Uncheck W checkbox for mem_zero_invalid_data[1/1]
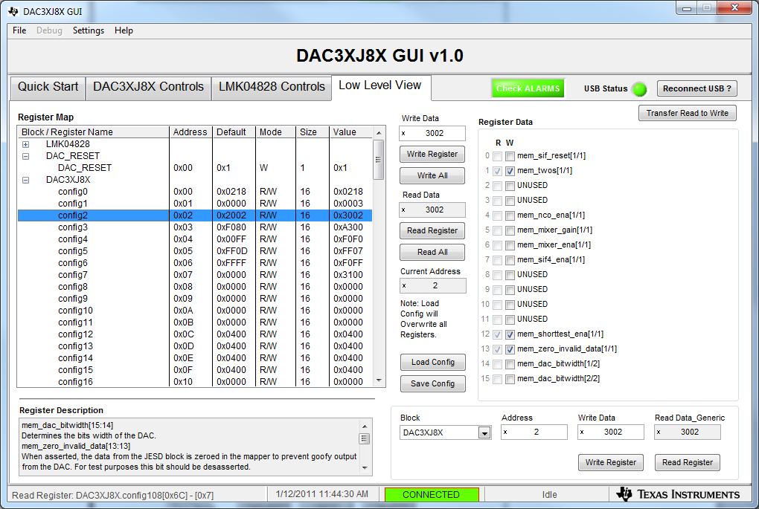 point(510,349)
